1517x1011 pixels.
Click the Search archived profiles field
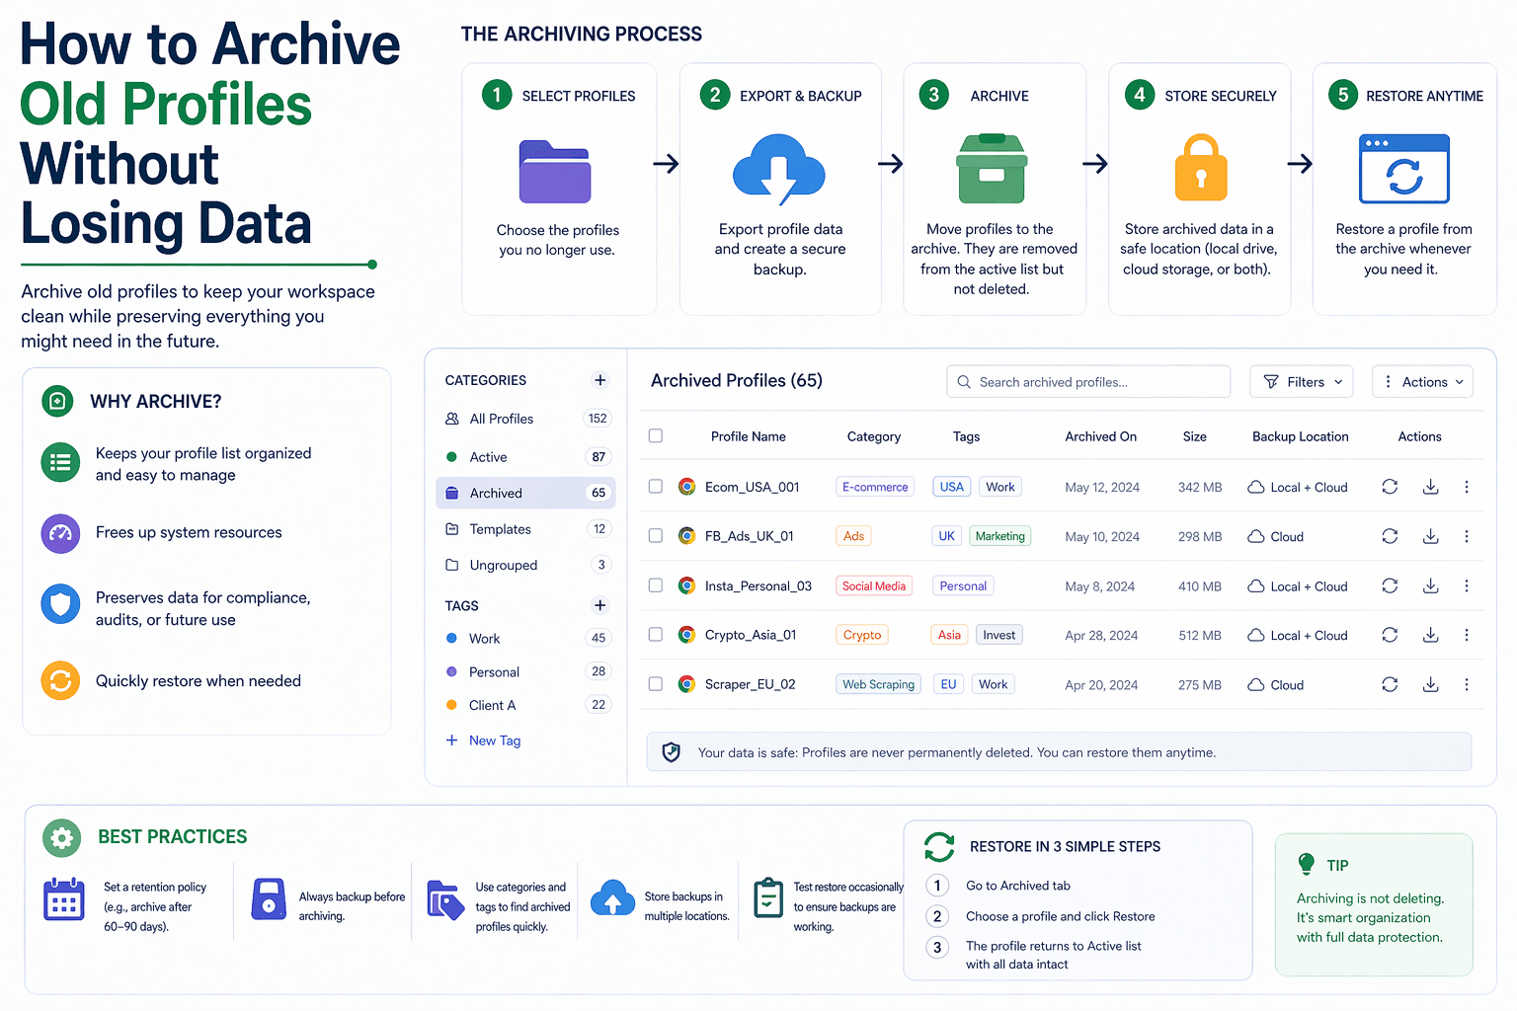pyautogui.click(x=1088, y=382)
